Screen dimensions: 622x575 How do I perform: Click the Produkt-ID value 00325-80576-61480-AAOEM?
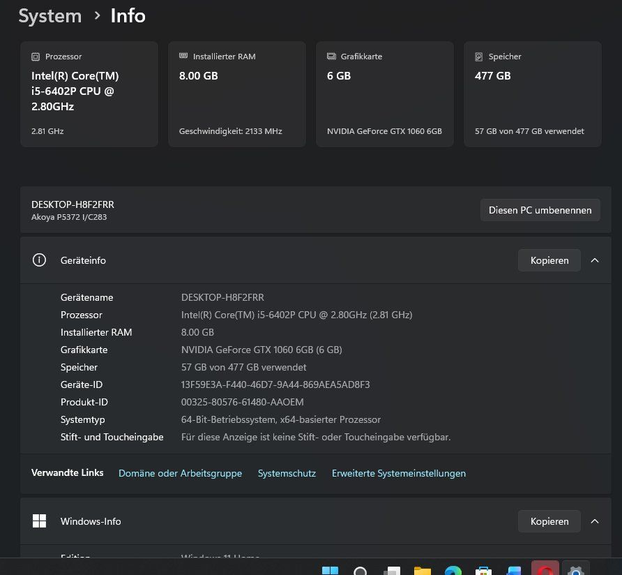[x=243, y=402]
